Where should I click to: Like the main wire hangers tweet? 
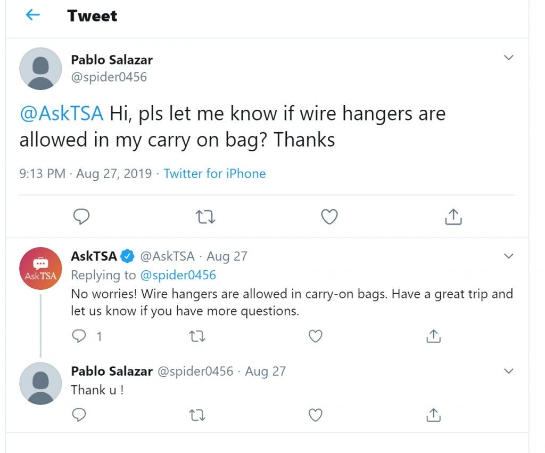pos(329,216)
